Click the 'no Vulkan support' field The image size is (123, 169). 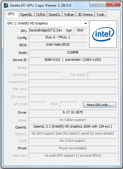[73, 120]
